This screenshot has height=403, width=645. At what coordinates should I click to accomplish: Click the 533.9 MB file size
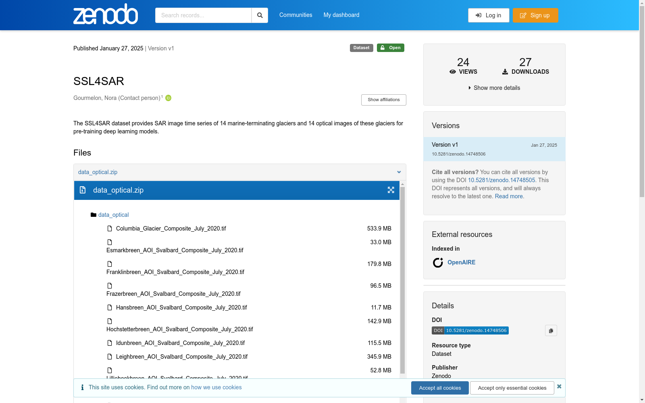(x=379, y=229)
